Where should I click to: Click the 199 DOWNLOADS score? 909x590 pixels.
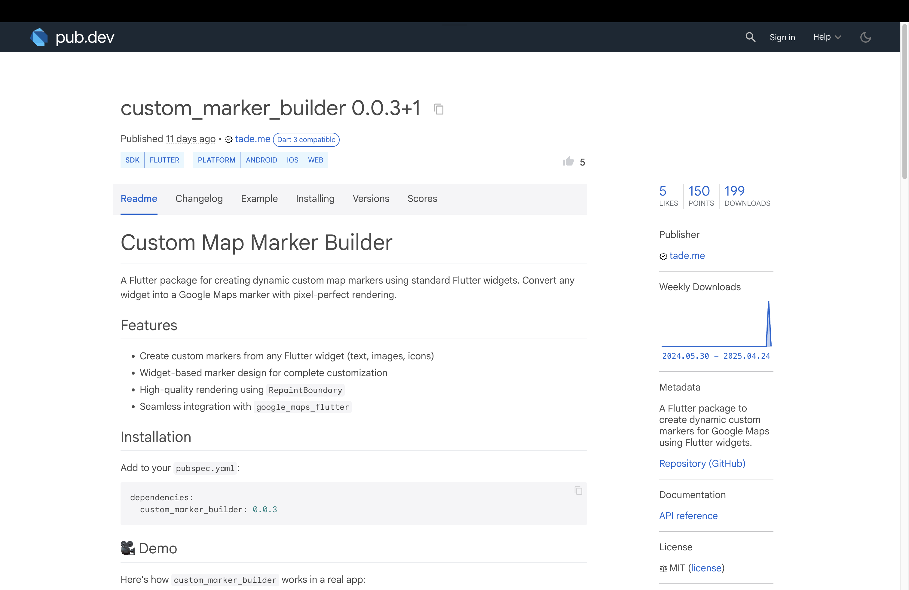pyautogui.click(x=747, y=196)
